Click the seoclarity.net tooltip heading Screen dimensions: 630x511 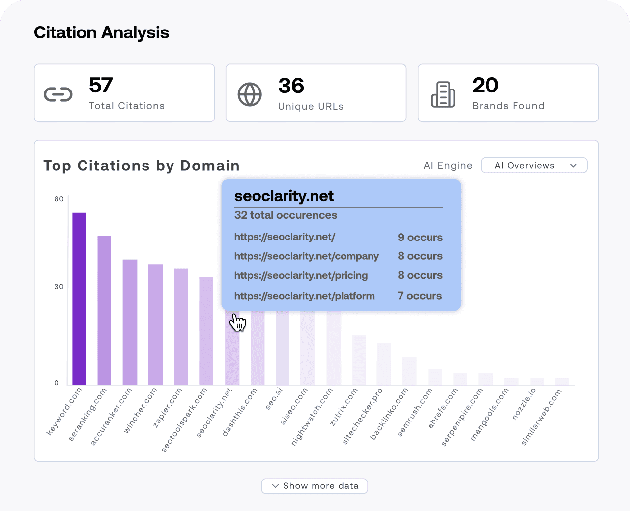point(284,196)
